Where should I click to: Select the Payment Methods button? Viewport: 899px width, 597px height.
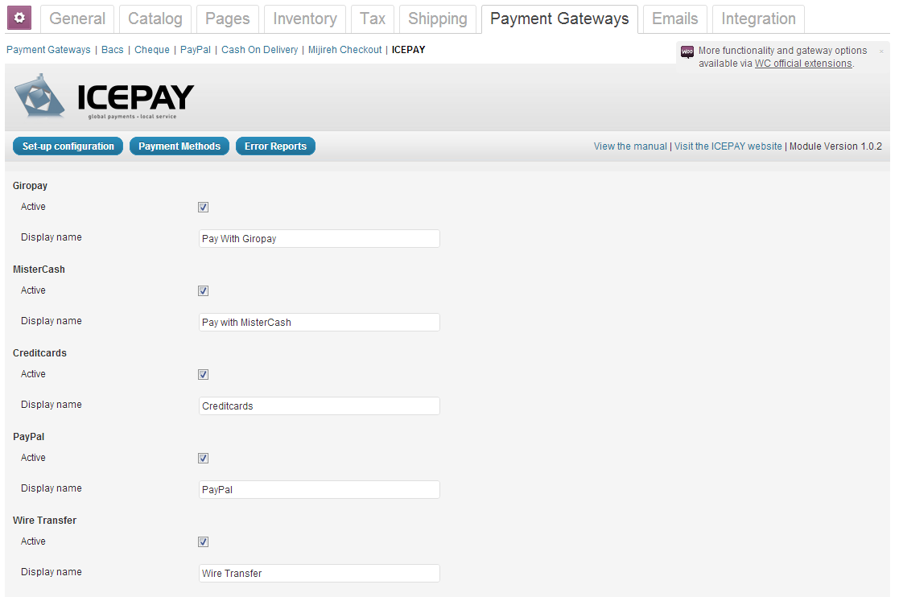point(179,146)
